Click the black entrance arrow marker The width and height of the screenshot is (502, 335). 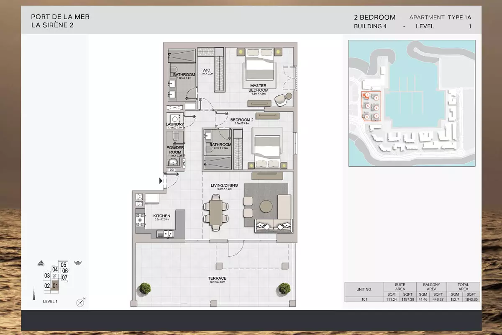[x=161, y=181]
